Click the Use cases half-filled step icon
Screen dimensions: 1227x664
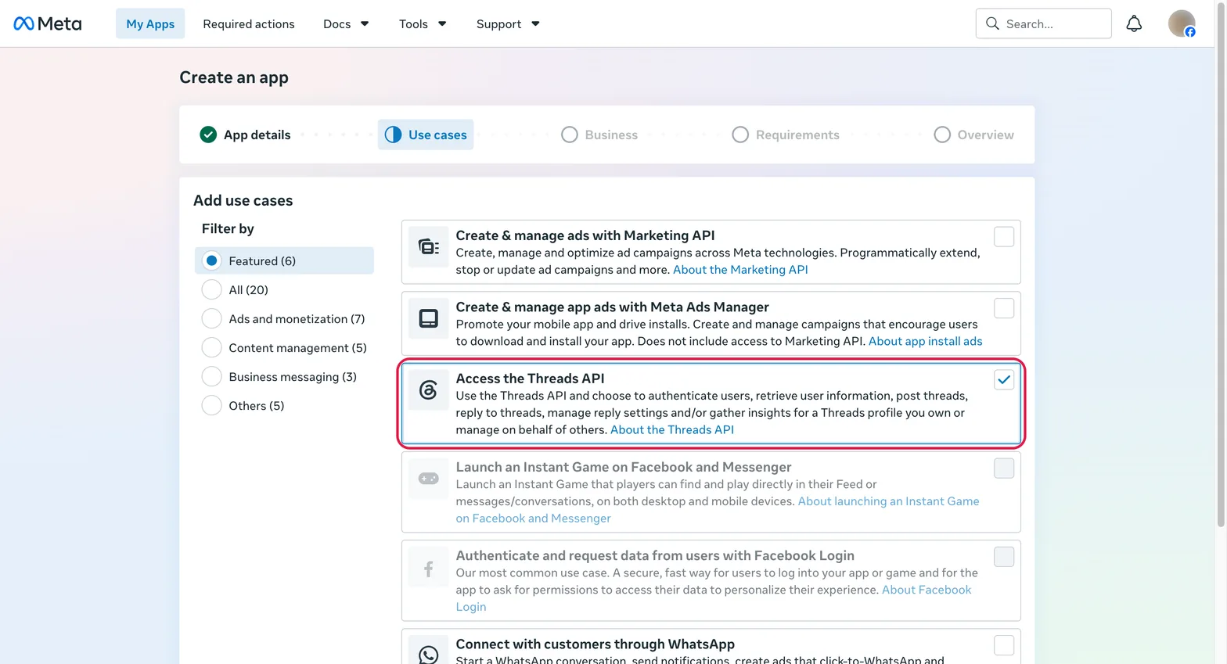click(x=393, y=135)
